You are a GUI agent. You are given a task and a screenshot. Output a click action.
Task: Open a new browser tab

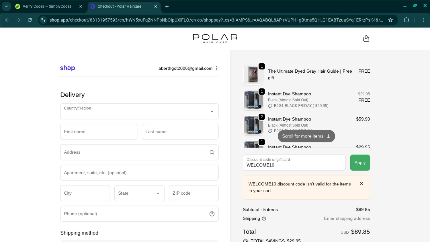(167, 6)
